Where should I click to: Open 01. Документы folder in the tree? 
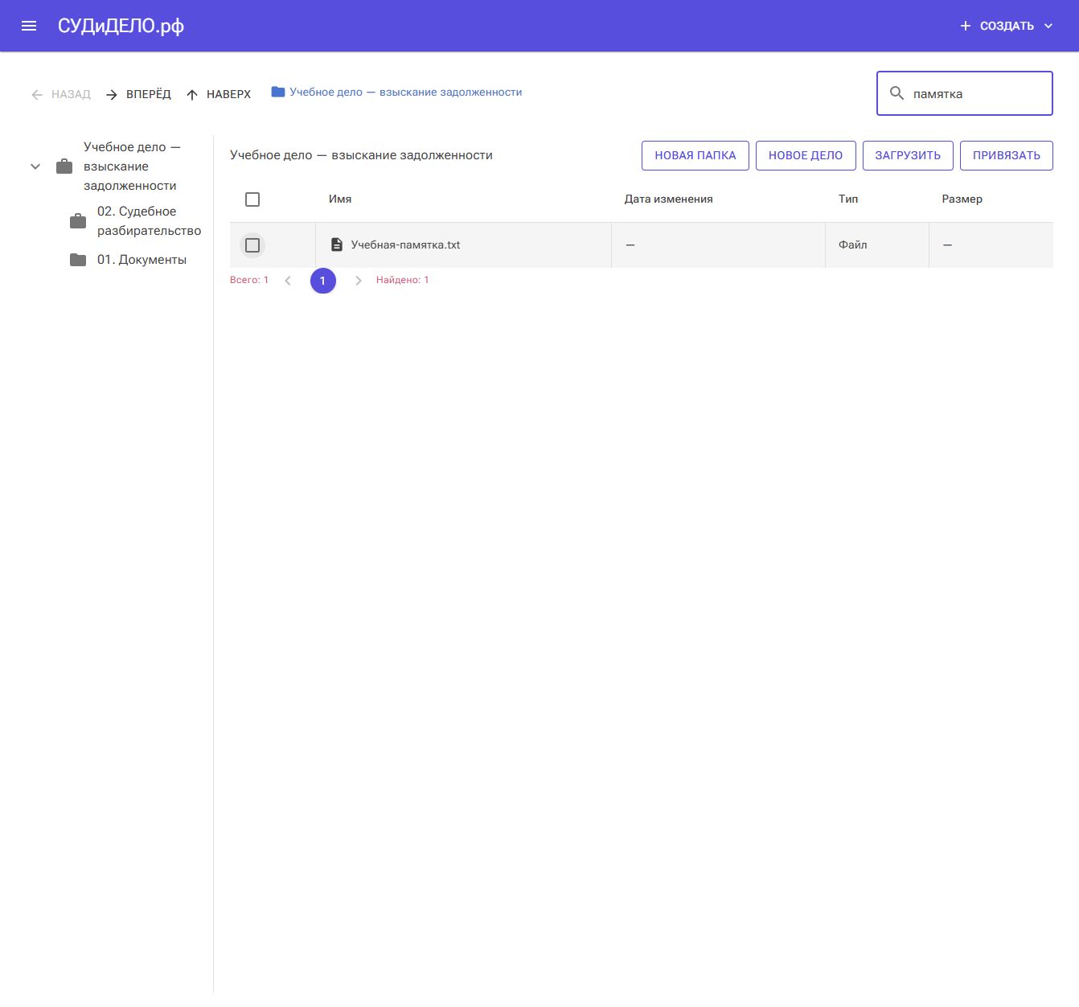[x=142, y=260]
